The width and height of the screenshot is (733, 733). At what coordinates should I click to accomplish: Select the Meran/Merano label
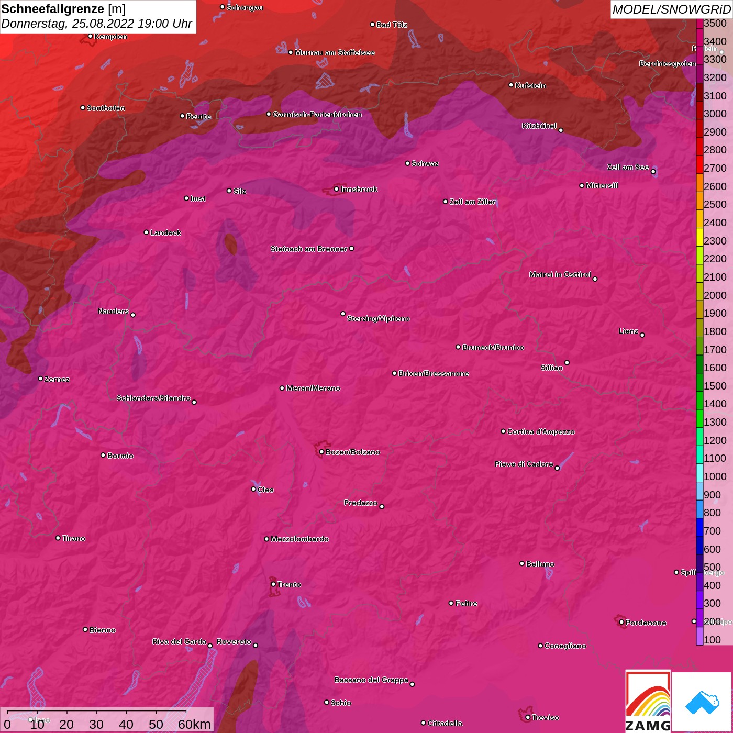313,388
